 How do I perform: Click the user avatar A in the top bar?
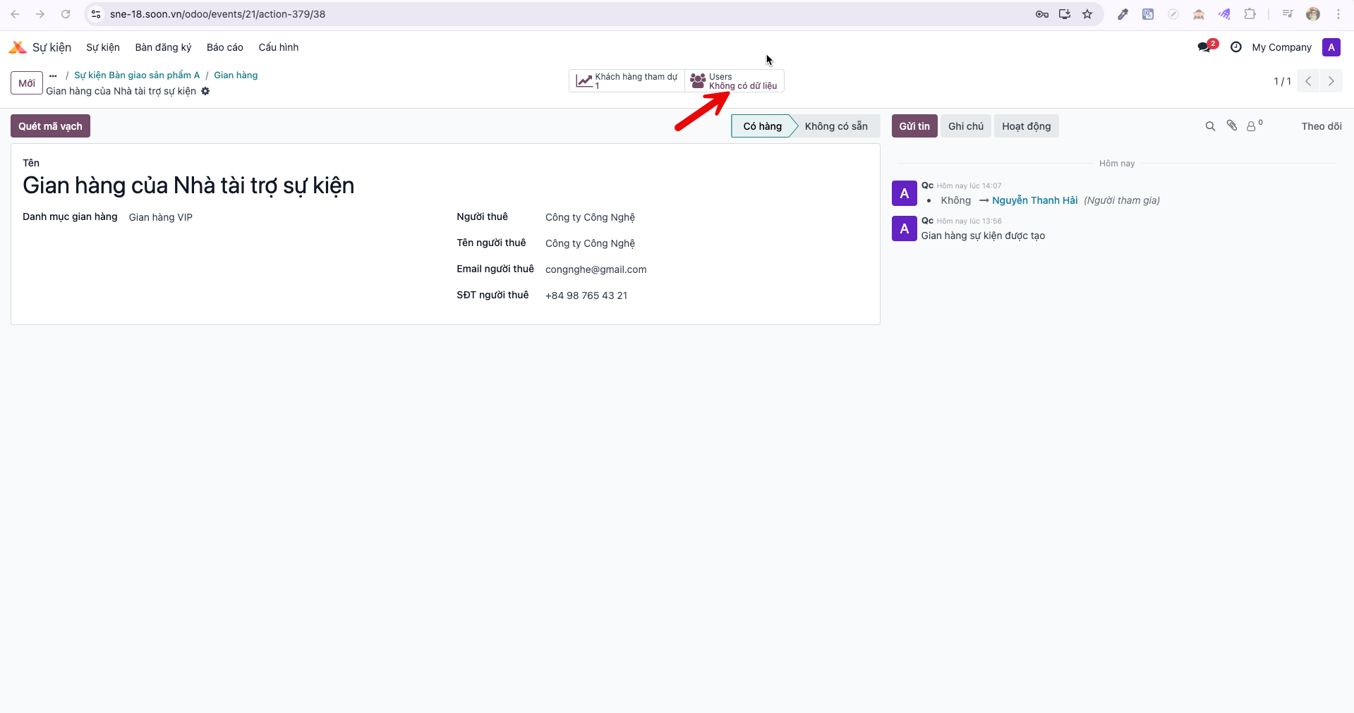[x=1331, y=47]
